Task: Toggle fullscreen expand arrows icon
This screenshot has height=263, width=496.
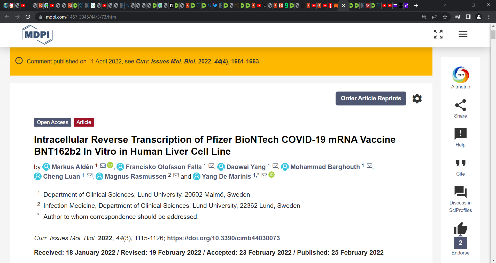Action: pos(438,34)
